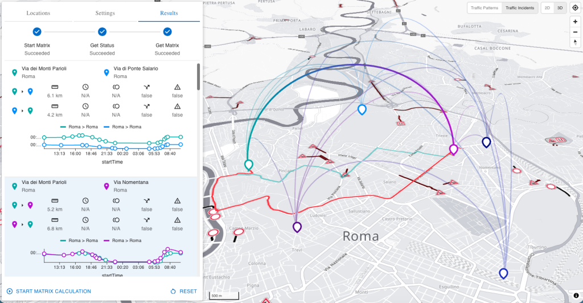The width and height of the screenshot is (583, 303).
Task: Toggle Traffic Patterns layer
Action: pos(485,8)
